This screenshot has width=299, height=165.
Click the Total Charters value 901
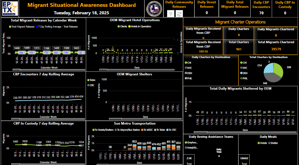pyautogui.click(x=239, y=49)
